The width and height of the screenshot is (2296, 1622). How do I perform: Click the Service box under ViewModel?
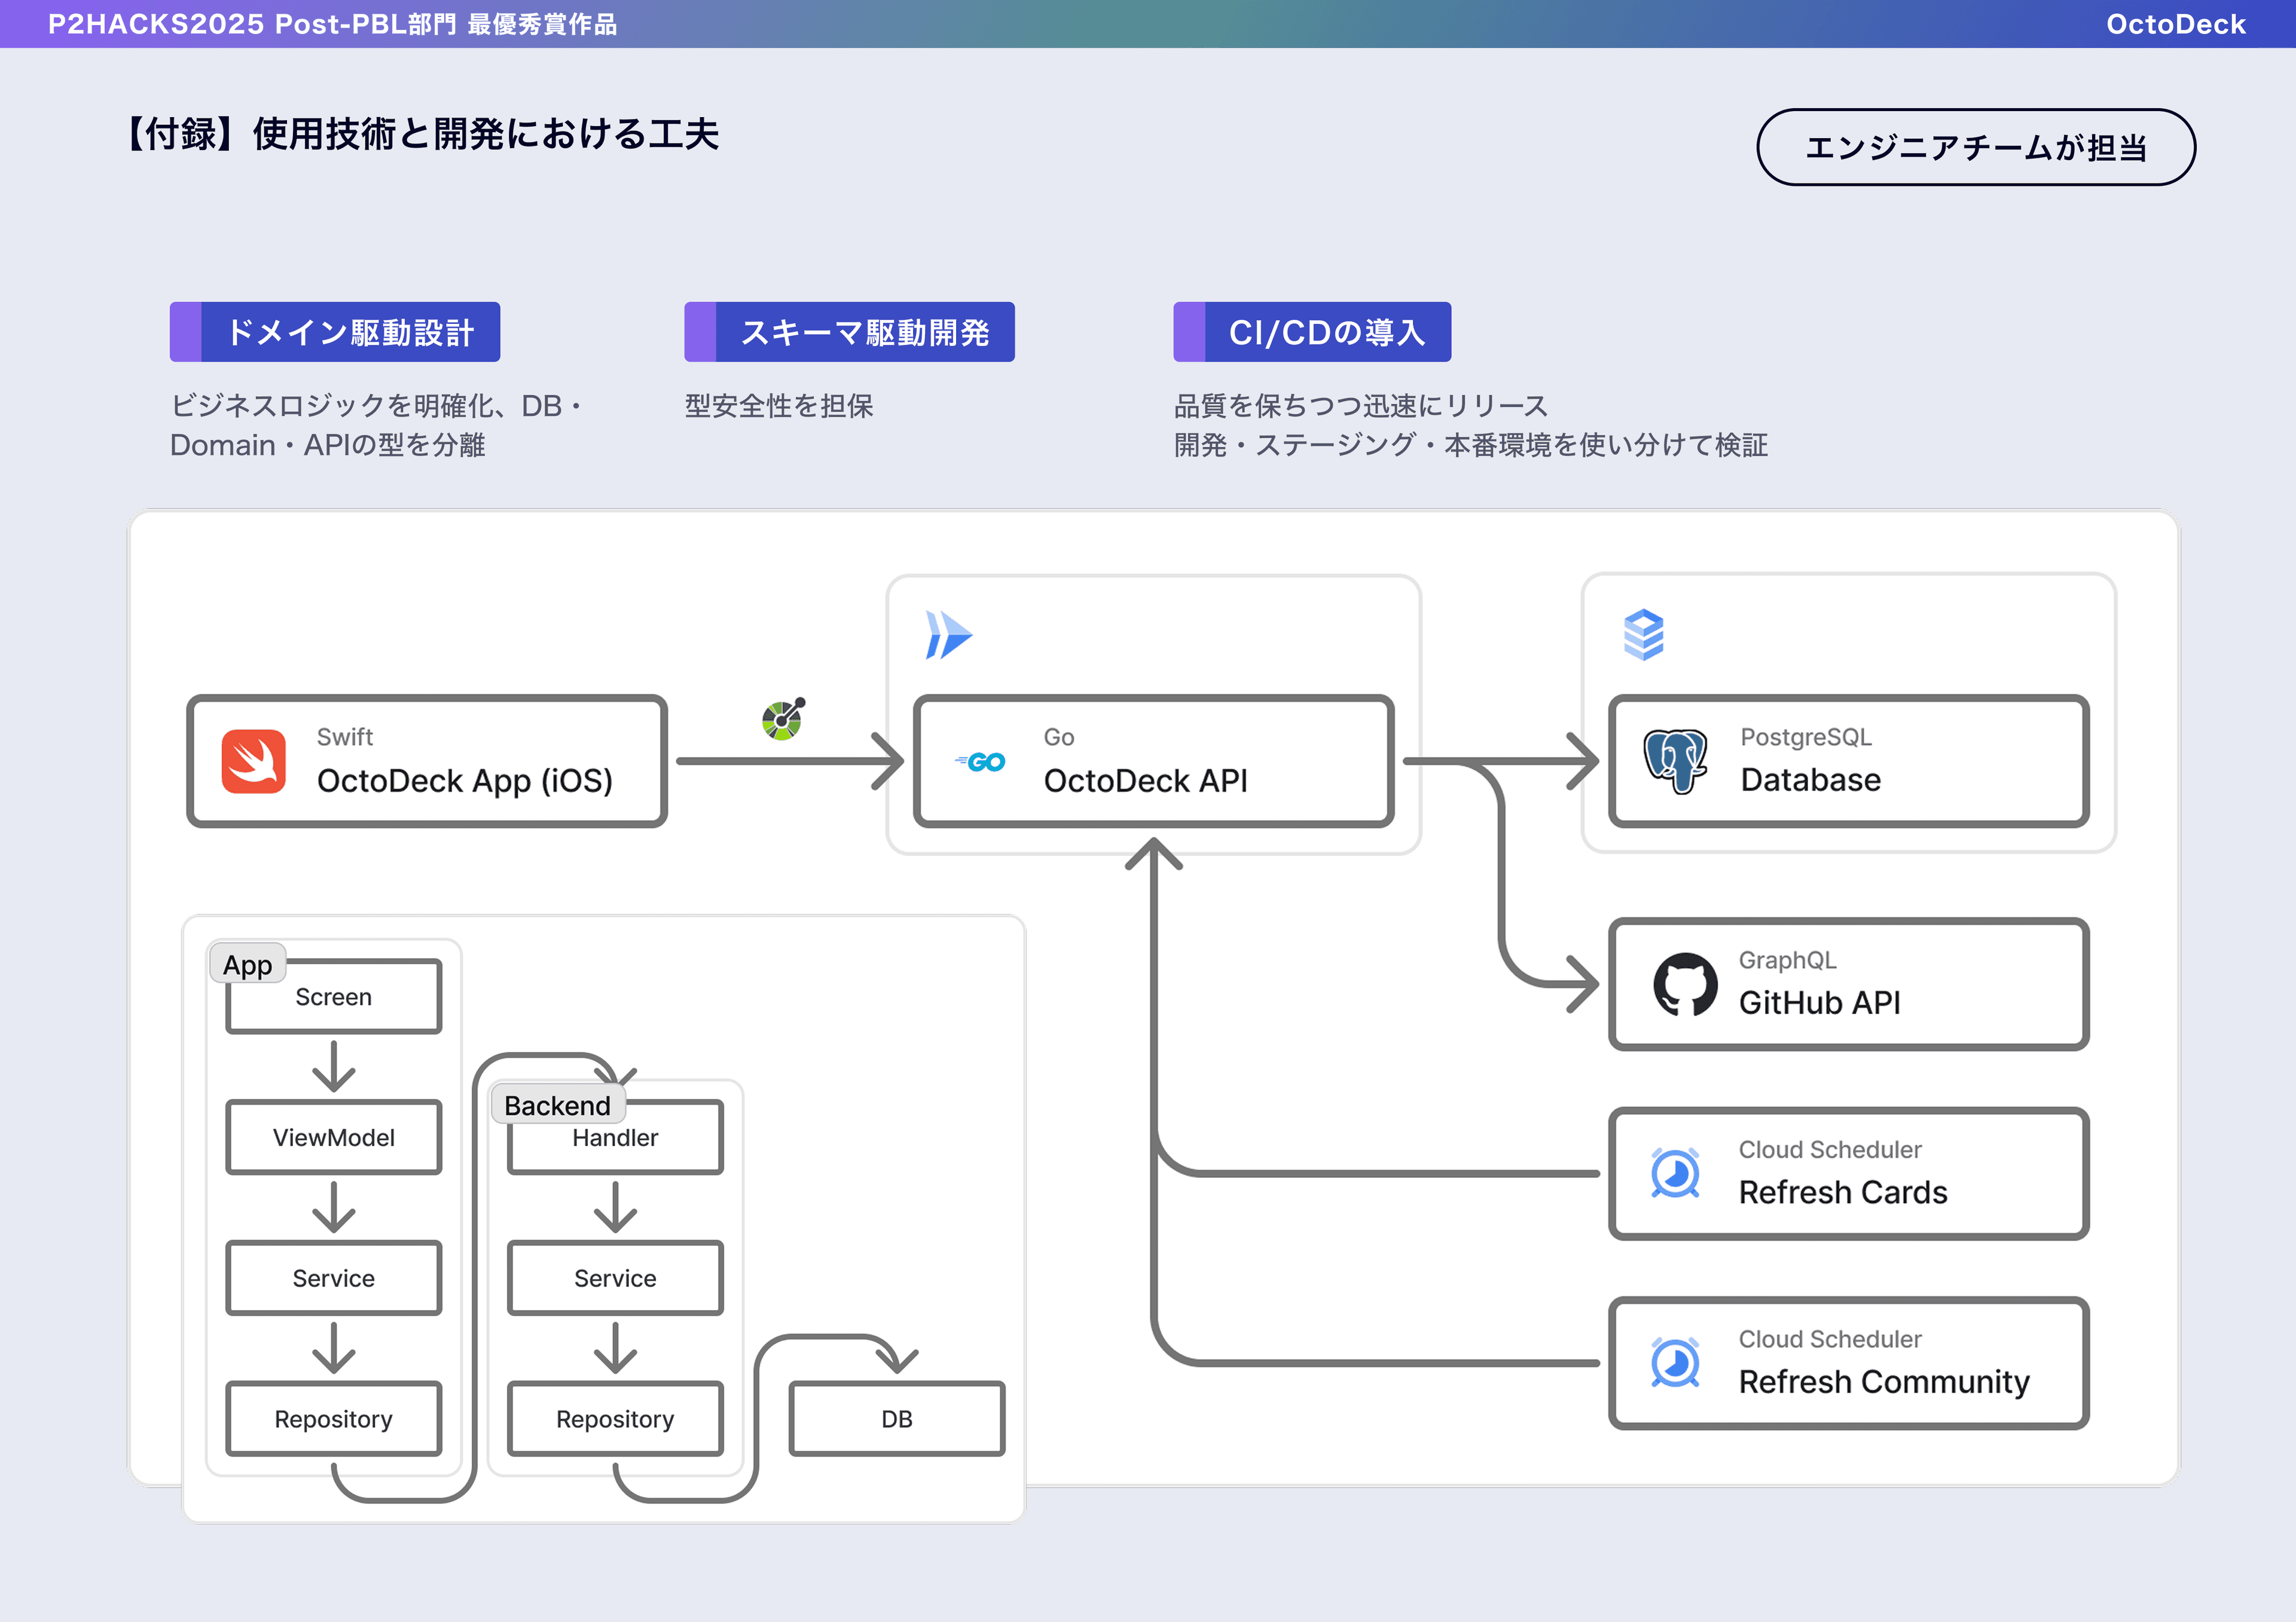click(x=334, y=1278)
